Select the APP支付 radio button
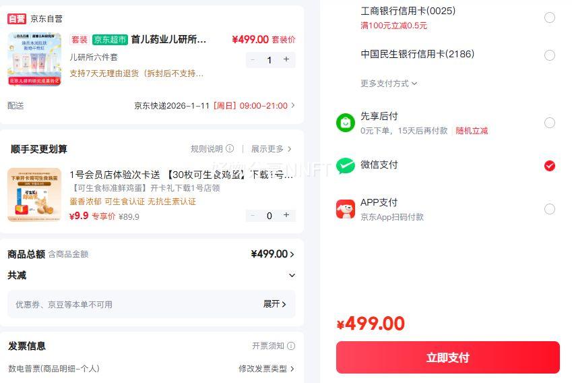 [550, 209]
